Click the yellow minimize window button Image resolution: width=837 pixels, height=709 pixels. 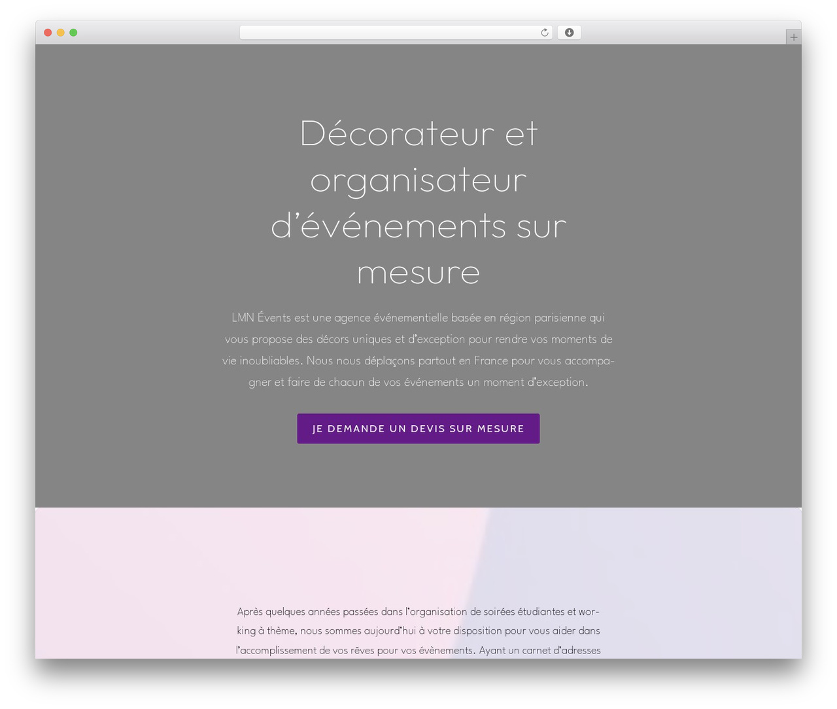click(60, 33)
